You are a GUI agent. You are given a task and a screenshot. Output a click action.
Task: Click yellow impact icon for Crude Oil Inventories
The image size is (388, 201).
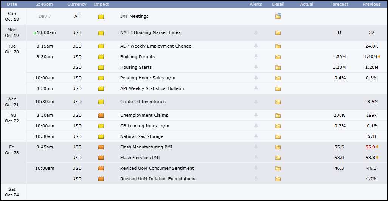tap(101, 102)
